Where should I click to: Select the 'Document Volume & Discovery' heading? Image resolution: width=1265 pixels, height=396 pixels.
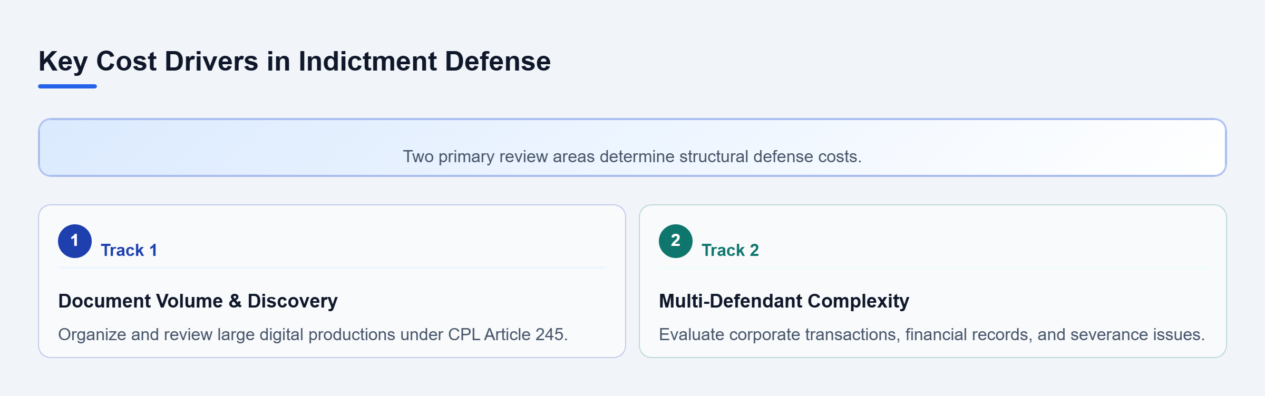coord(198,301)
